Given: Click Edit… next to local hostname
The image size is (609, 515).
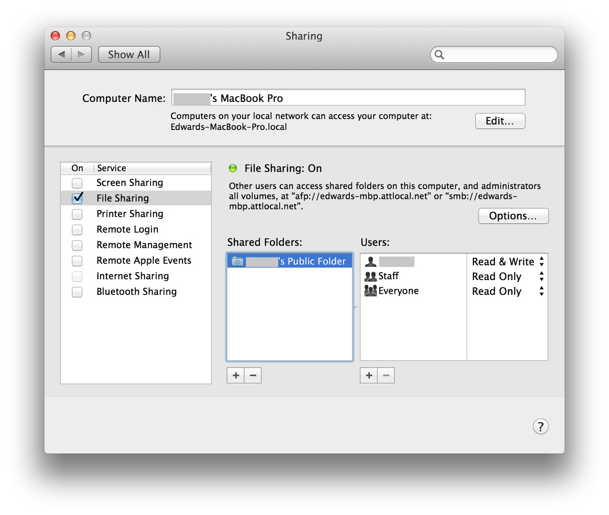Looking at the screenshot, I should [x=500, y=121].
